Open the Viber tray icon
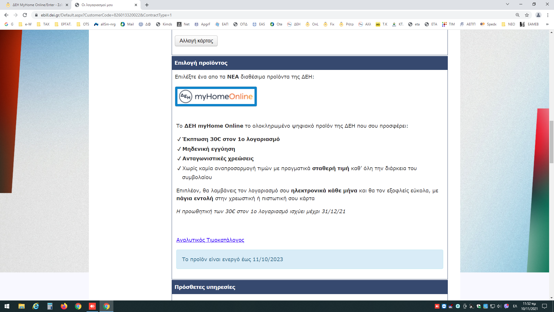 click(506, 306)
